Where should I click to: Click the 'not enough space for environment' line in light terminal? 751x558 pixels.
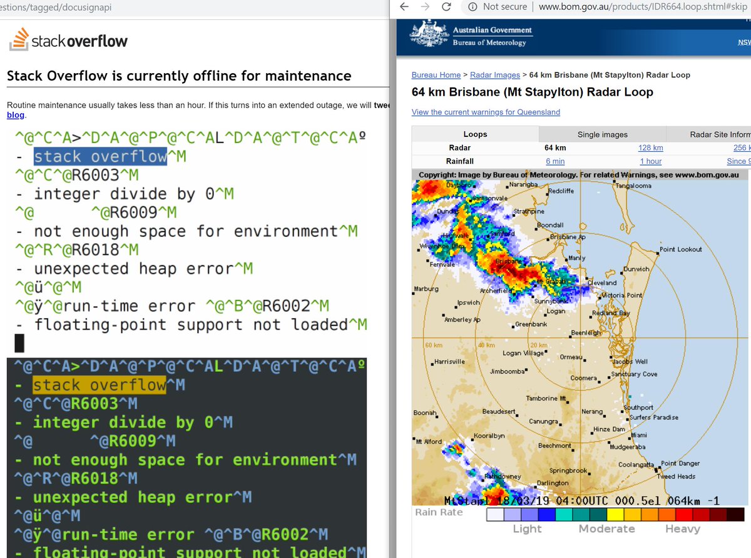pos(186,231)
